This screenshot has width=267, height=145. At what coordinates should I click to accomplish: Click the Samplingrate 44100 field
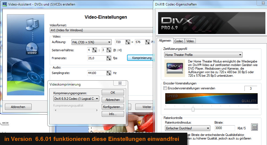(97, 73)
